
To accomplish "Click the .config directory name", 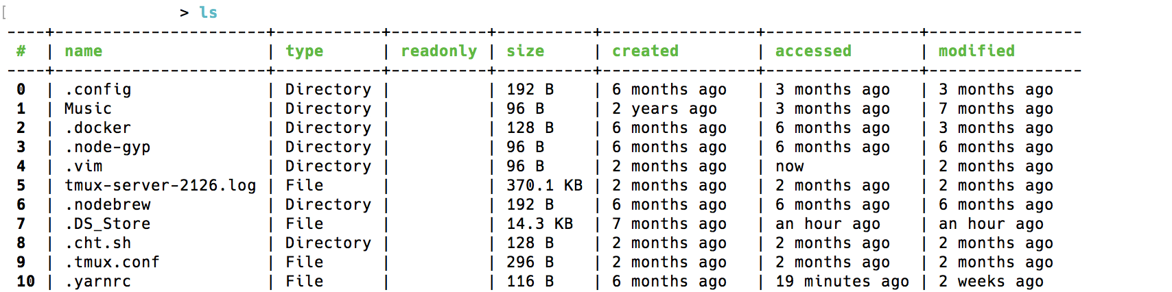I will pyautogui.click(x=97, y=90).
